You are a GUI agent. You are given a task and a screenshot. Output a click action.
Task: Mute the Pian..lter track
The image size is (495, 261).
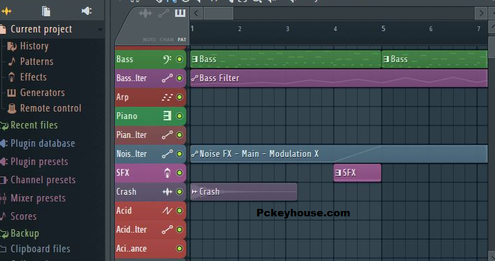180,135
